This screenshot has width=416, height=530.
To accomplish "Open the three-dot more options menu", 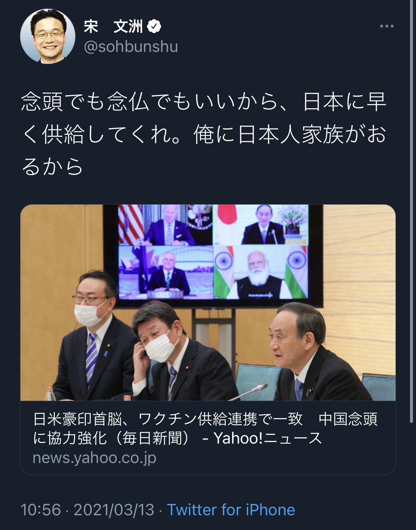I will tap(387, 26).
